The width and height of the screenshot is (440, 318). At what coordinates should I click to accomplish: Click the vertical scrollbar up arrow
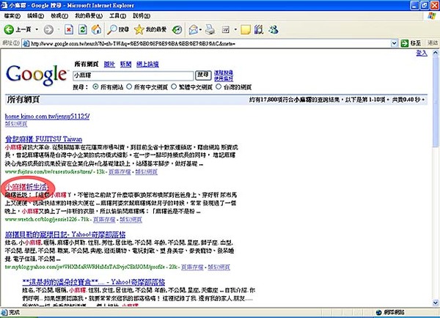click(x=436, y=53)
